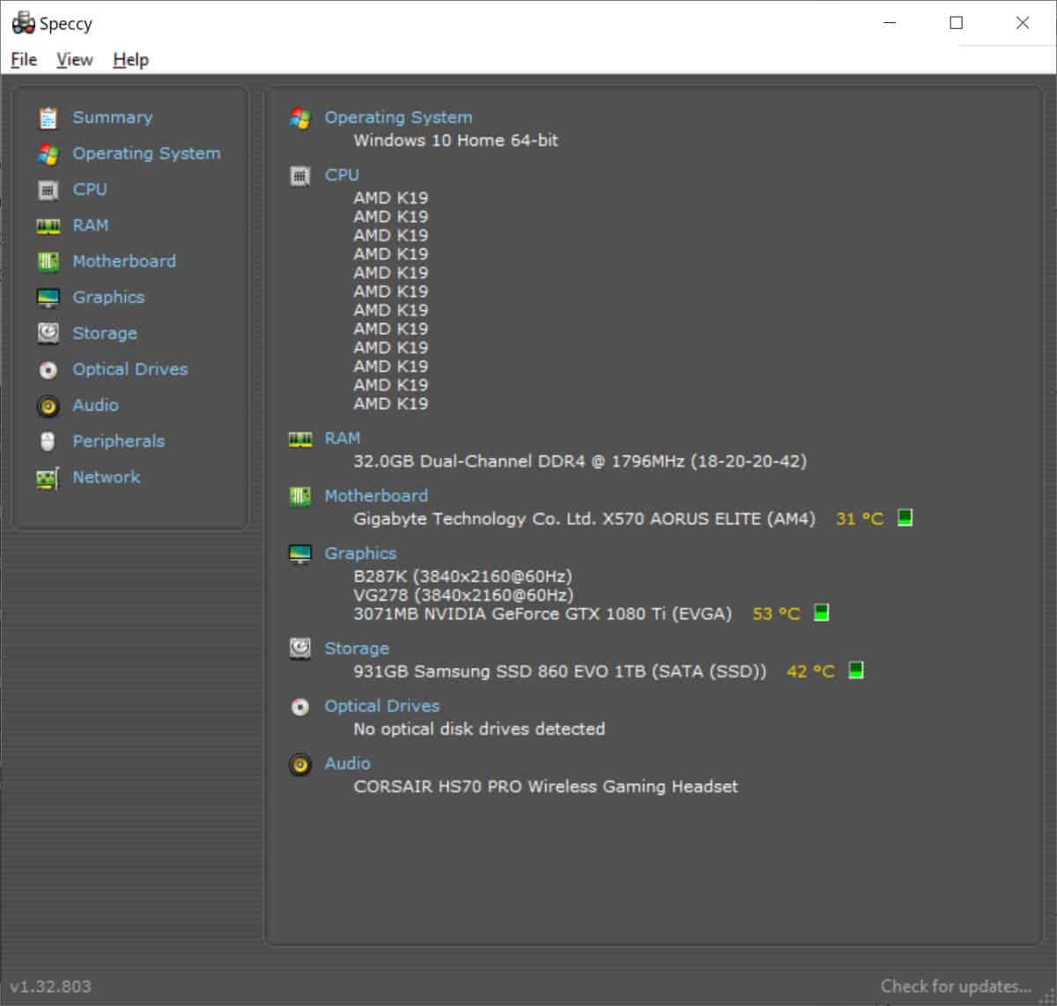This screenshot has height=1006, width=1057.
Task: Click the Graphics heading link in summary
Action: click(x=360, y=553)
